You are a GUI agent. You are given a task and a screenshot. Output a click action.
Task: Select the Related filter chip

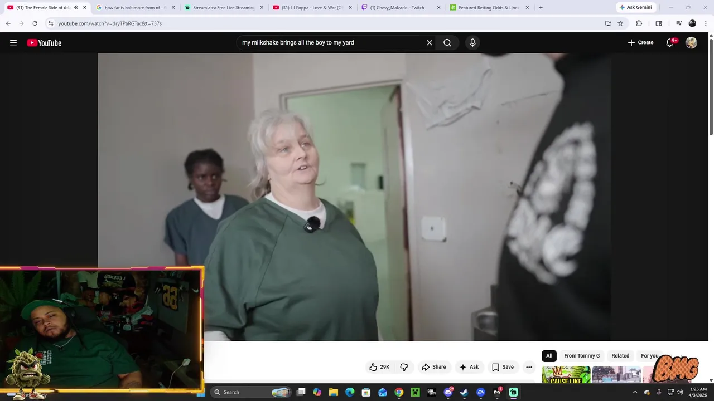click(620, 356)
